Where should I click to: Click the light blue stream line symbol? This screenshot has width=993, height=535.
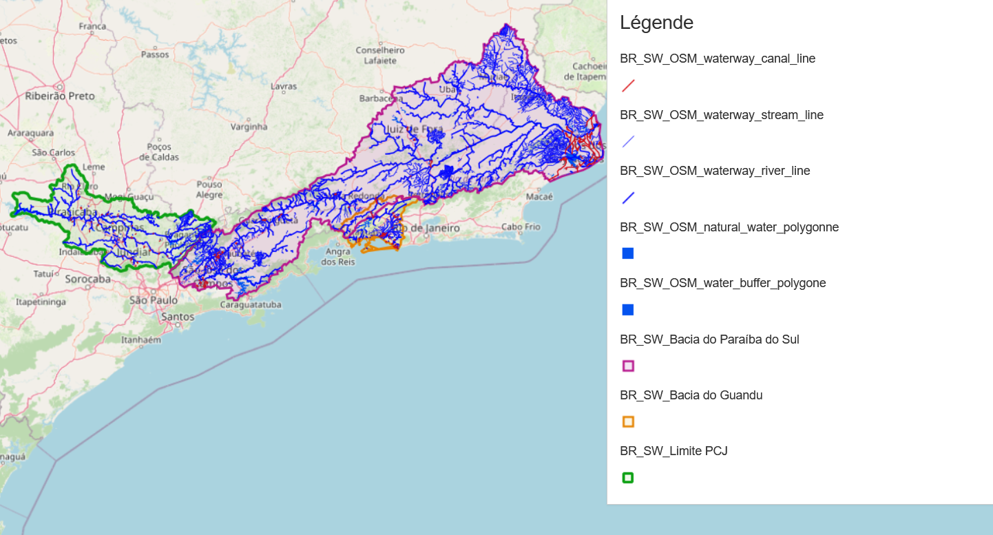(628, 142)
